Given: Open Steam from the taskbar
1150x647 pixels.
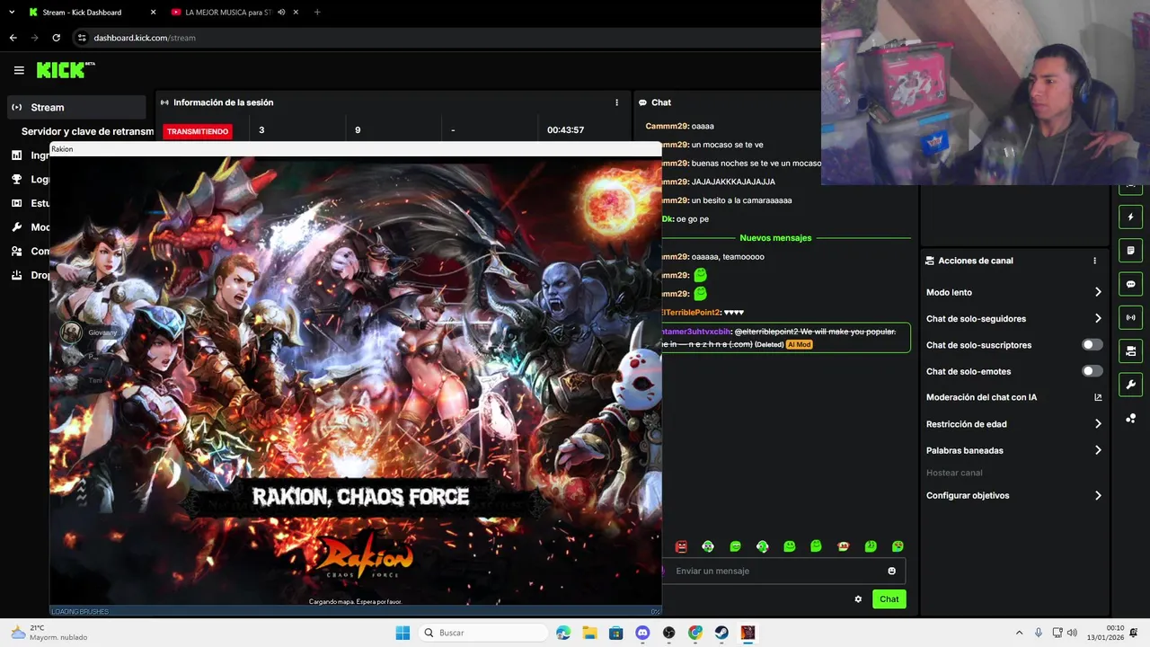Looking at the screenshot, I should [x=721, y=633].
